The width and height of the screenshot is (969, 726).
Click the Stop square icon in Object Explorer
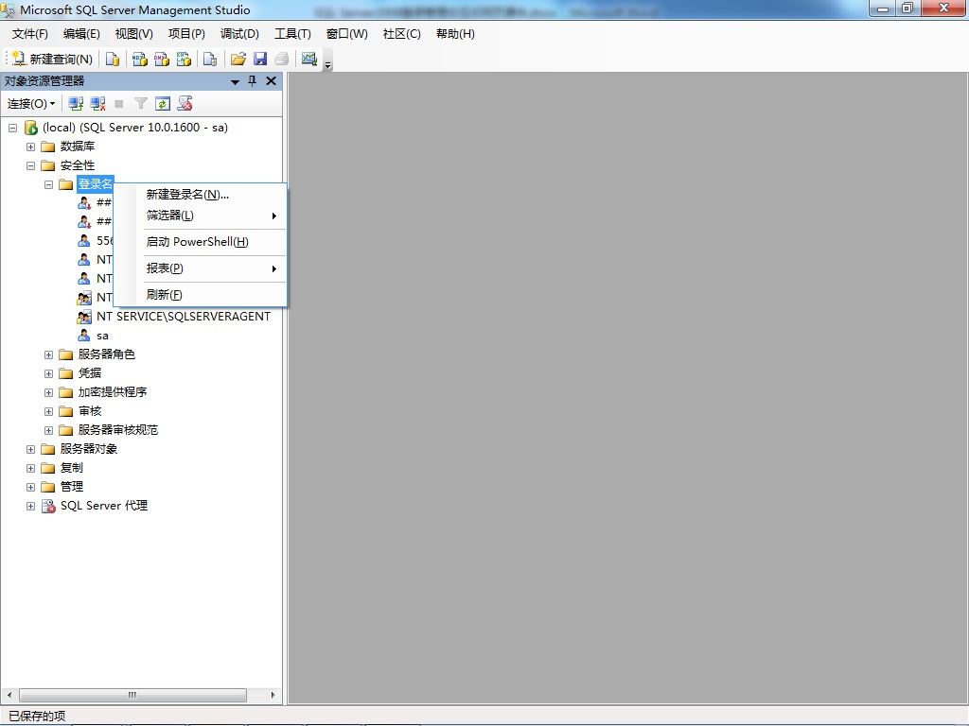(x=119, y=104)
